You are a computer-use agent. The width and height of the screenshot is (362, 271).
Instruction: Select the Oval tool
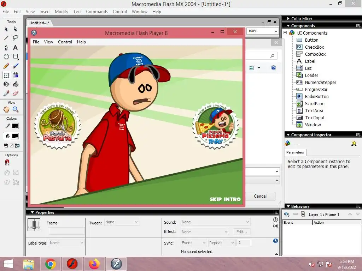tap(6, 56)
